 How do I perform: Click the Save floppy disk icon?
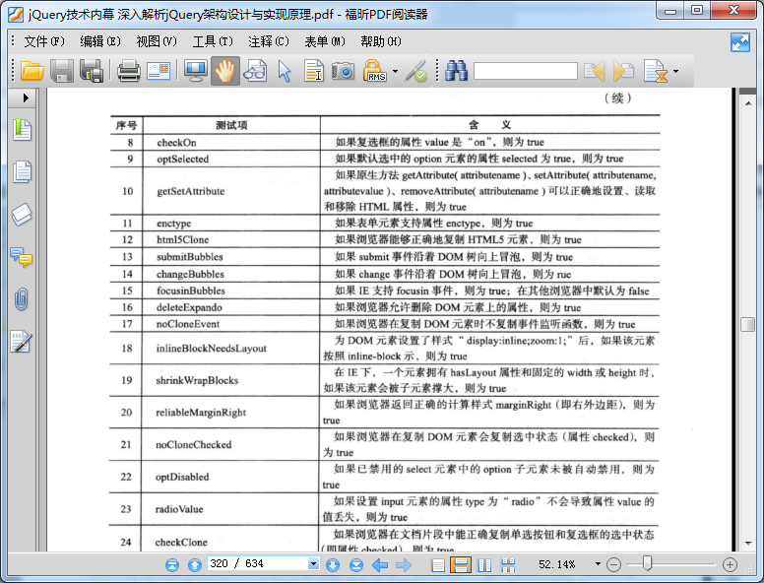[x=62, y=71]
